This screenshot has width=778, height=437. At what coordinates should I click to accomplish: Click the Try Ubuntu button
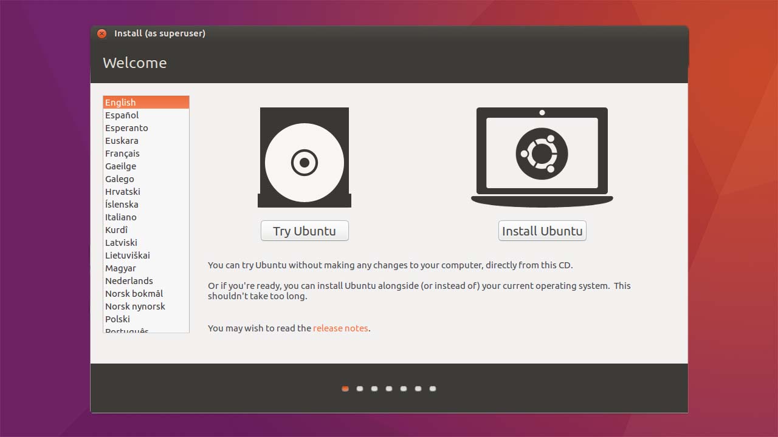pos(305,231)
